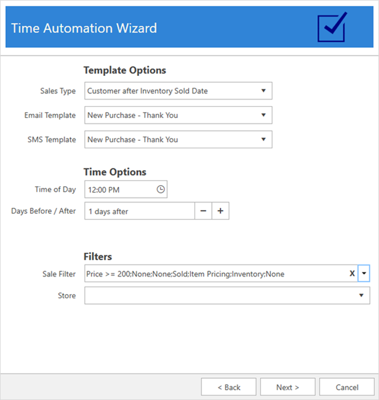Click the Store combo box field
Image resolution: width=379 pixels, height=400 pixels.
pyautogui.click(x=222, y=295)
